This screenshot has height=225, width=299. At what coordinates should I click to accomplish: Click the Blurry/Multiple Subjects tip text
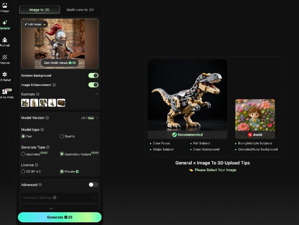tap(255, 143)
